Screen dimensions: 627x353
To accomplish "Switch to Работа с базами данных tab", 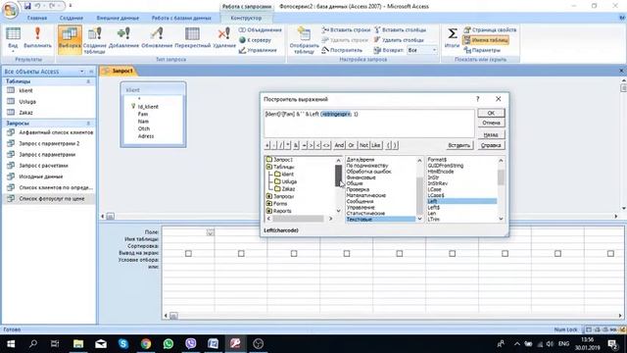I will (181, 18).
